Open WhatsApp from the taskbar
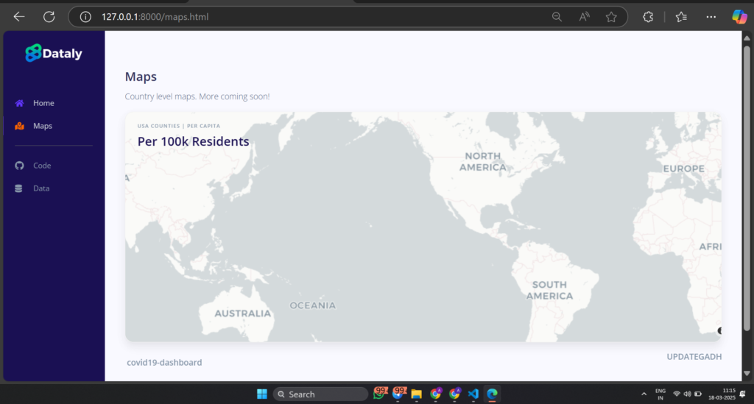Viewport: 754px width, 404px height. pos(379,394)
